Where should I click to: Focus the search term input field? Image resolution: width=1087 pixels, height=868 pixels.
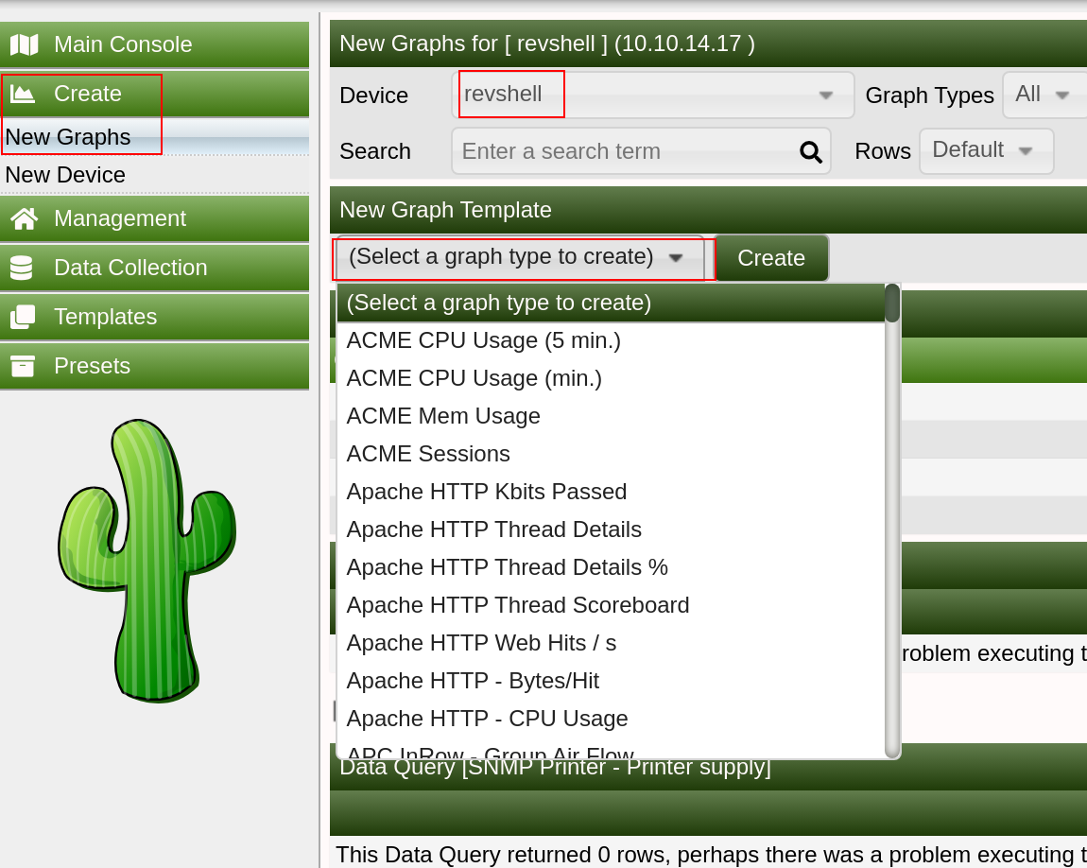(x=641, y=151)
